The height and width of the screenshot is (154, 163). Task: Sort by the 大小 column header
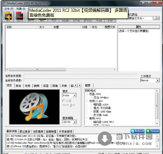(45, 27)
